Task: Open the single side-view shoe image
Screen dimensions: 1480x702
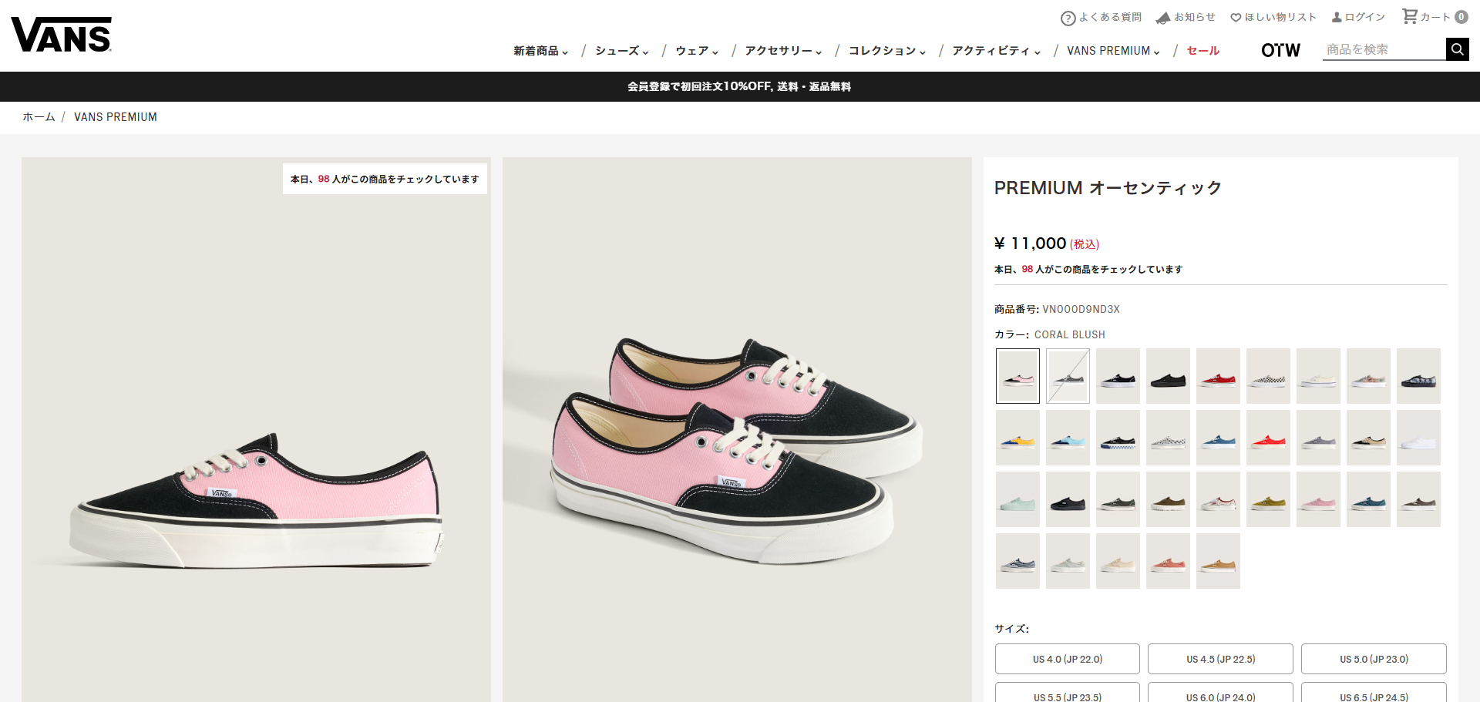Action: tap(256, 429)
